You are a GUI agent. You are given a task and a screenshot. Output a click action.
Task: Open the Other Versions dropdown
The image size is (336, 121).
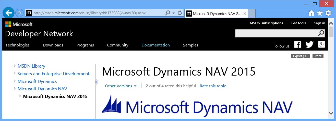point(121,86)
